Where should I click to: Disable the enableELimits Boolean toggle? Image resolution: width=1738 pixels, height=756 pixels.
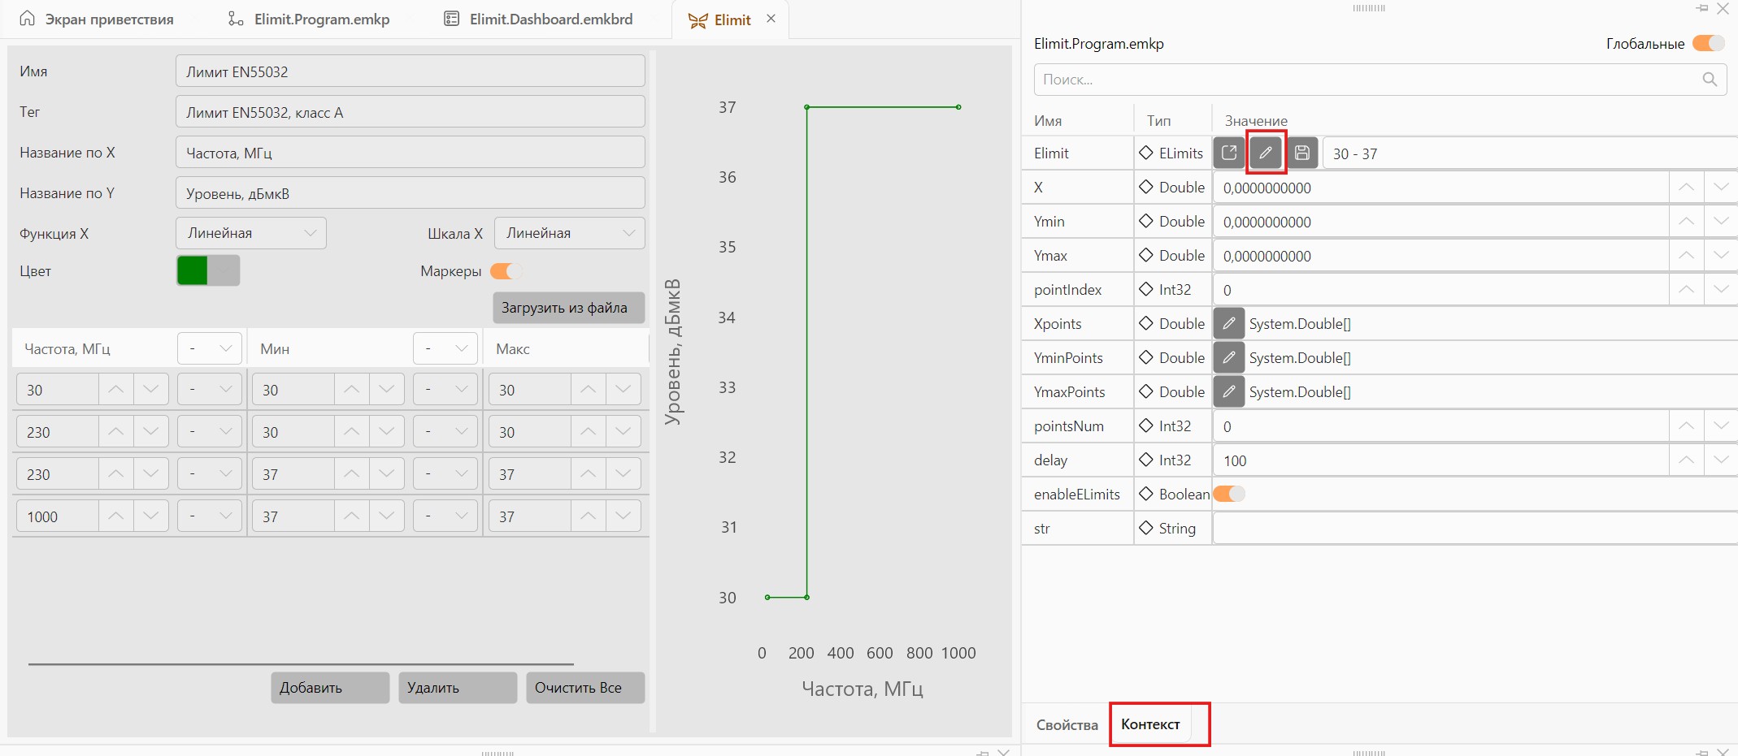click(x=1229, y=494)
